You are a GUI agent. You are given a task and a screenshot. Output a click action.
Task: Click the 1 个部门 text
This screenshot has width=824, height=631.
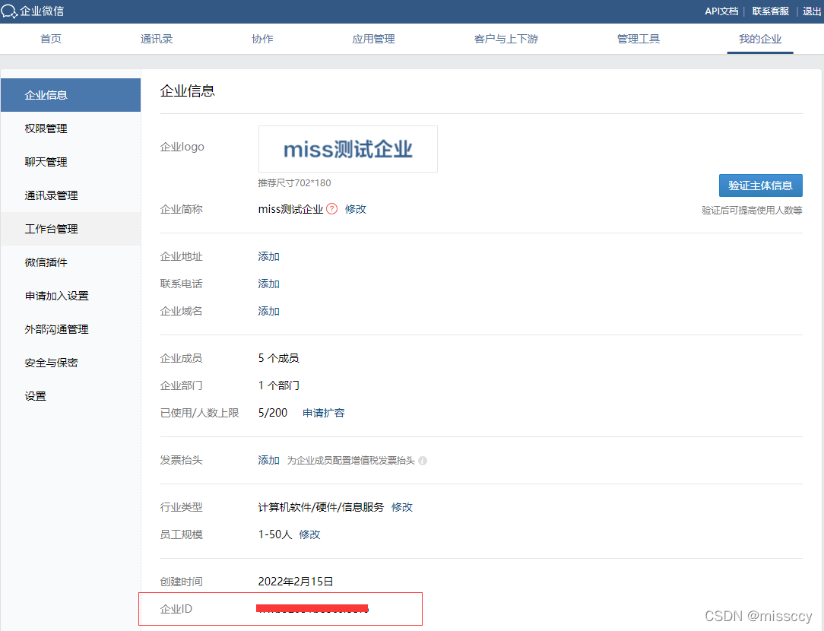tap(278, 385)
